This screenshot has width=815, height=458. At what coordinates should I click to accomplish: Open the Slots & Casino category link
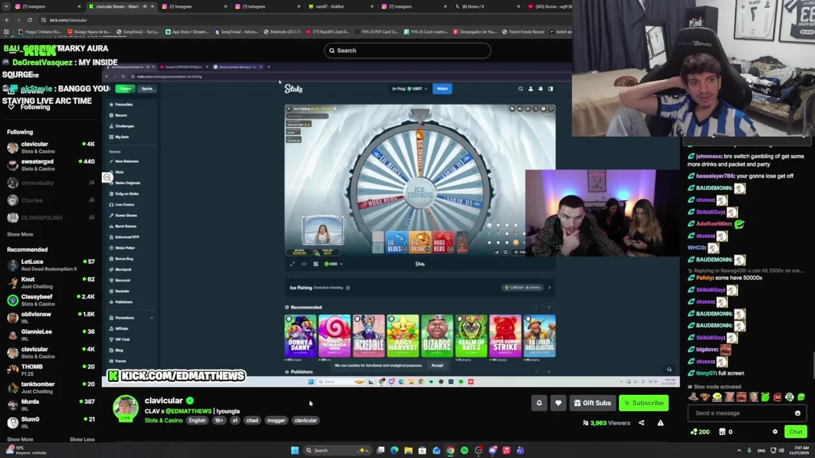(x=163, y=420)
